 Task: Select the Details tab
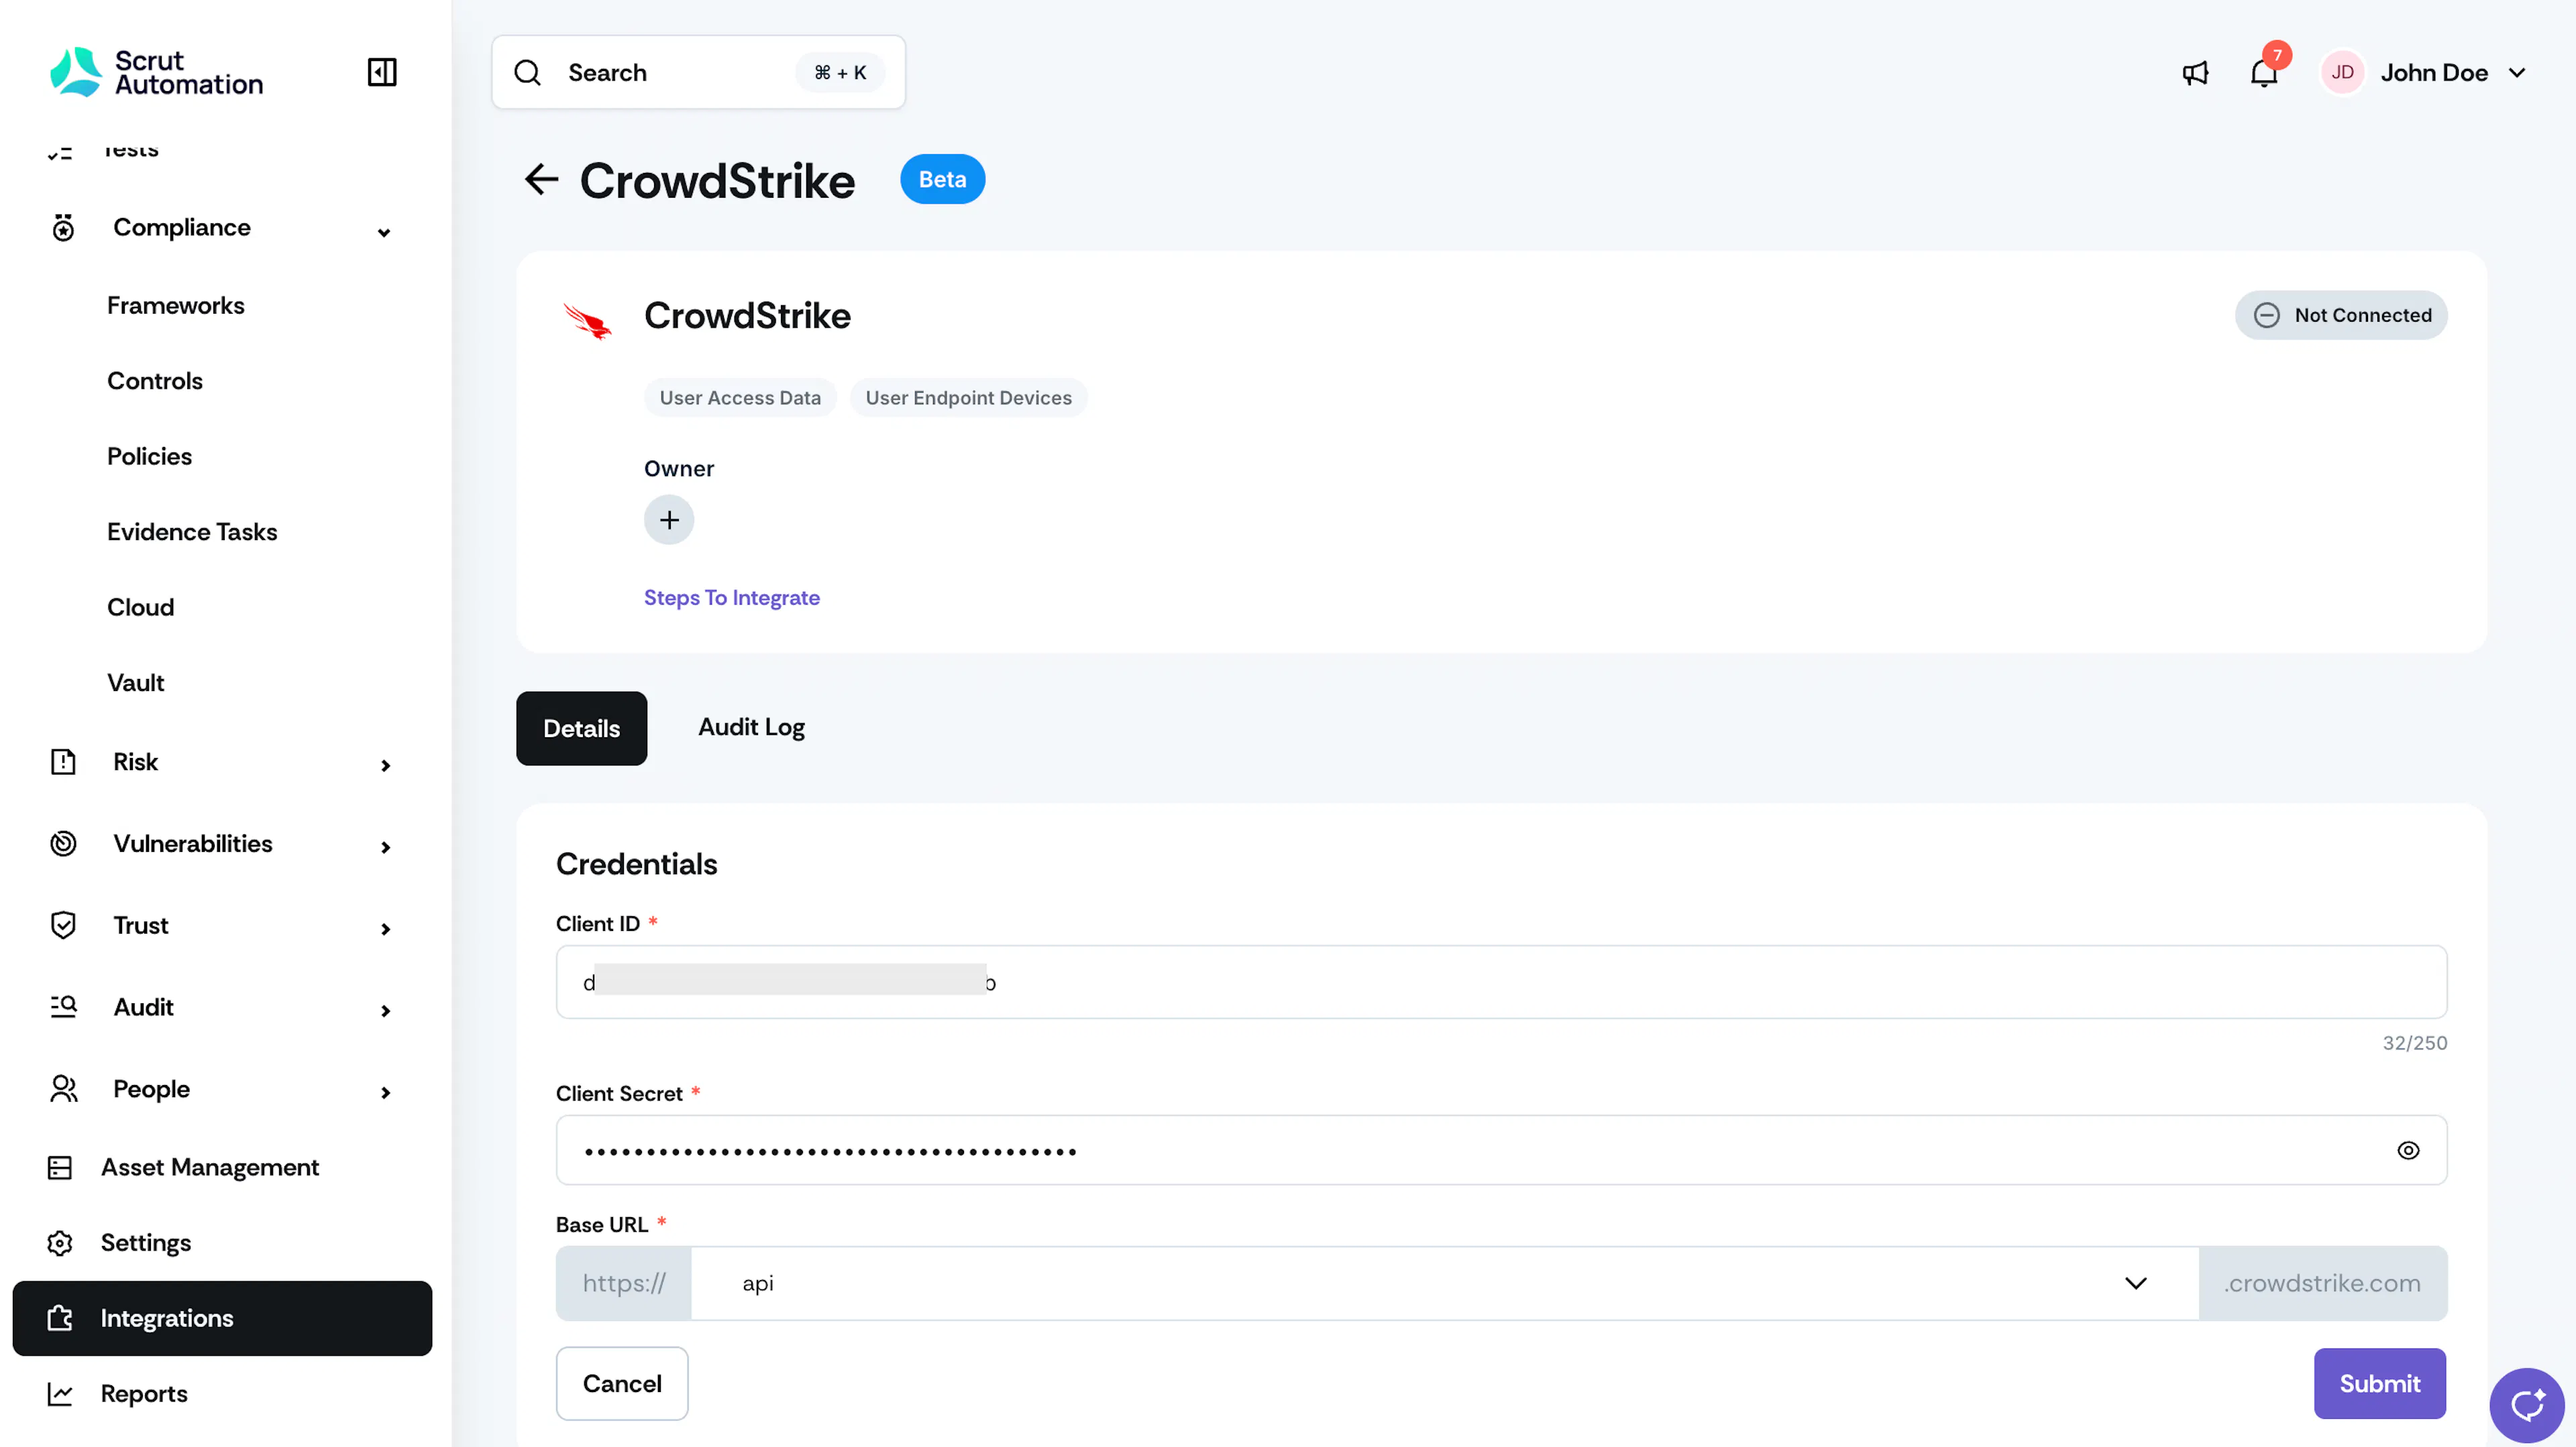pos(581,729)
